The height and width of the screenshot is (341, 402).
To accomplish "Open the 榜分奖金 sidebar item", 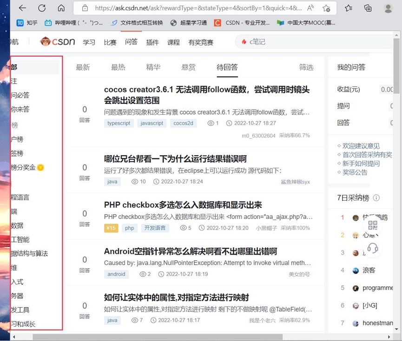I will [27, 168].
